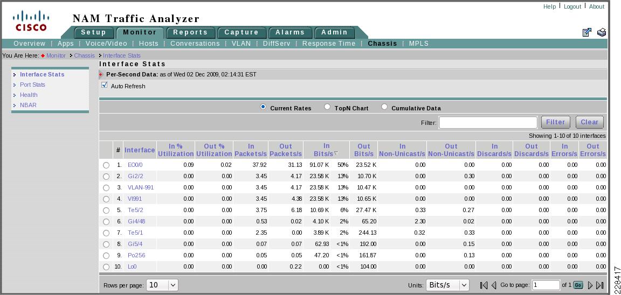Go to the Conversations submenu
Viewport: 621px width, 295px height.
point(195,44)
